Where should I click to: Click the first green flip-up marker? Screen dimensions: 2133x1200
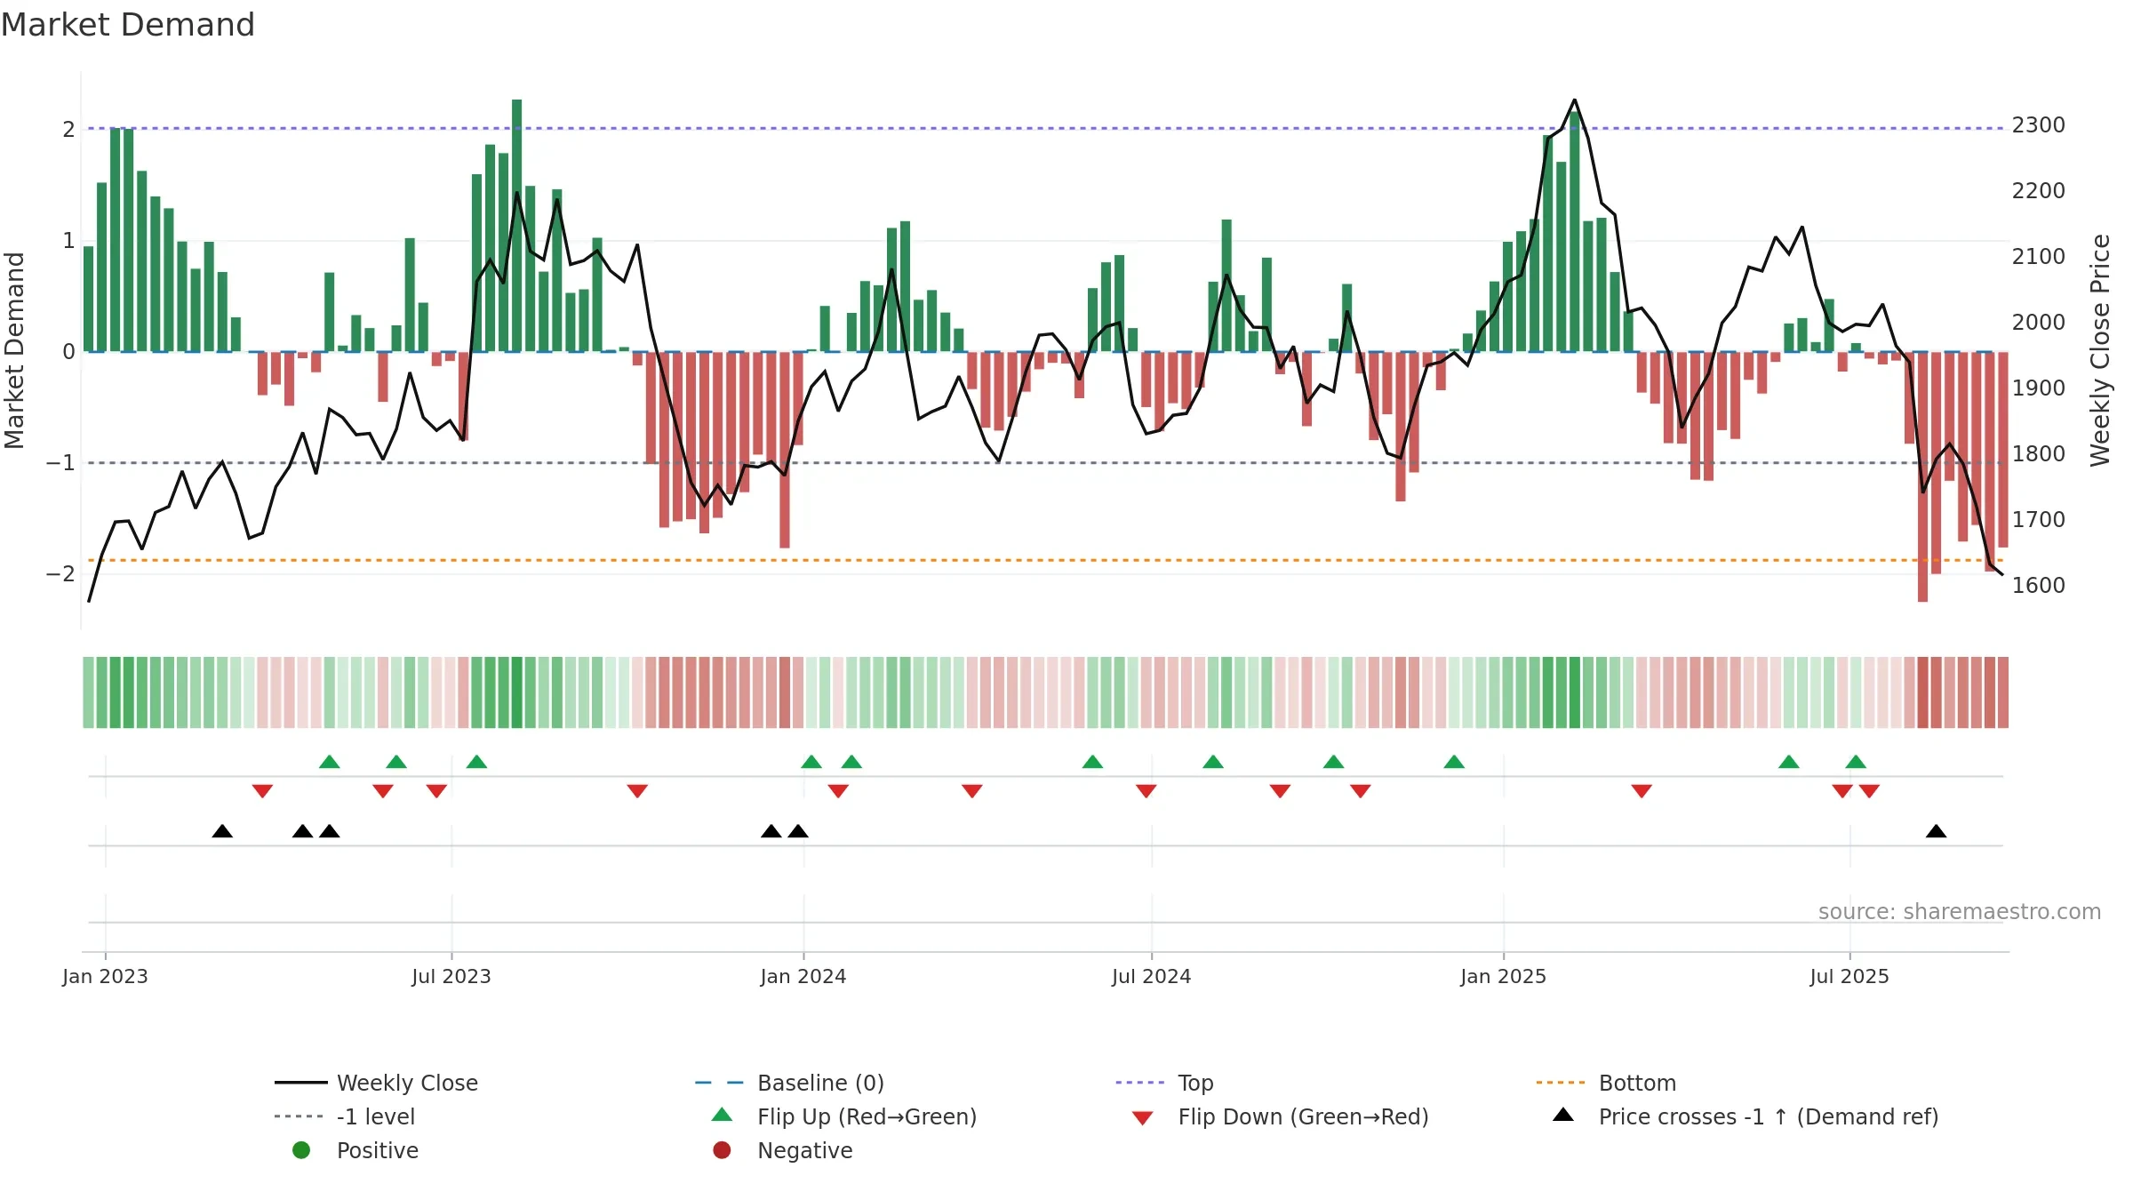coord(330,762)
